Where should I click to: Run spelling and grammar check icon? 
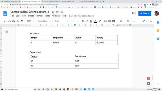(x=18, y=21)
